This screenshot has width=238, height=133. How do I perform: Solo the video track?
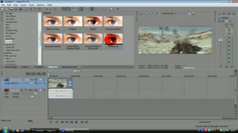[x=44, y=79]
